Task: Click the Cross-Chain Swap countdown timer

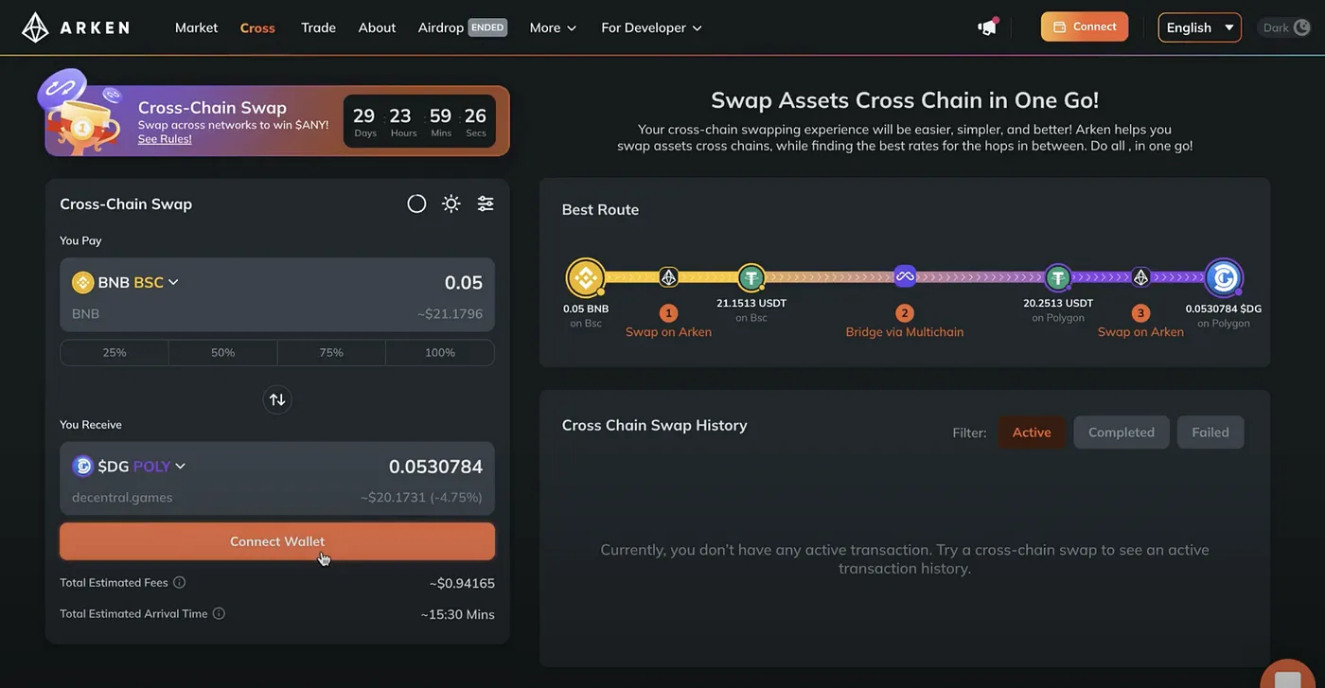Action: (x=419, y=121)
